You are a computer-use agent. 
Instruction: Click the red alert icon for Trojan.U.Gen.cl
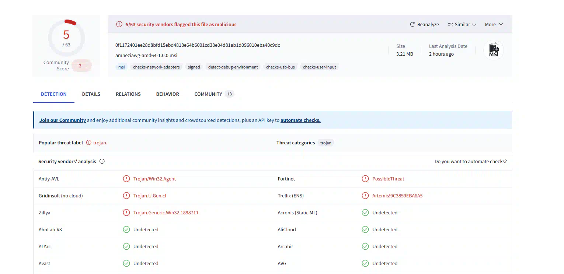(x=126, y=196)
